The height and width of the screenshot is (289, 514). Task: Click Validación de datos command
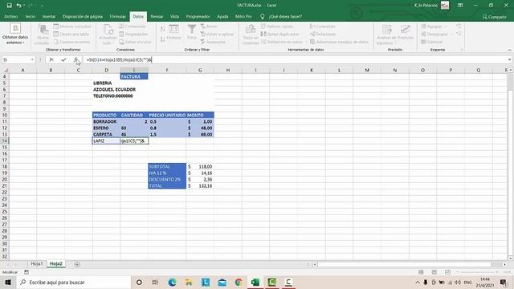[x=282, y=42]
